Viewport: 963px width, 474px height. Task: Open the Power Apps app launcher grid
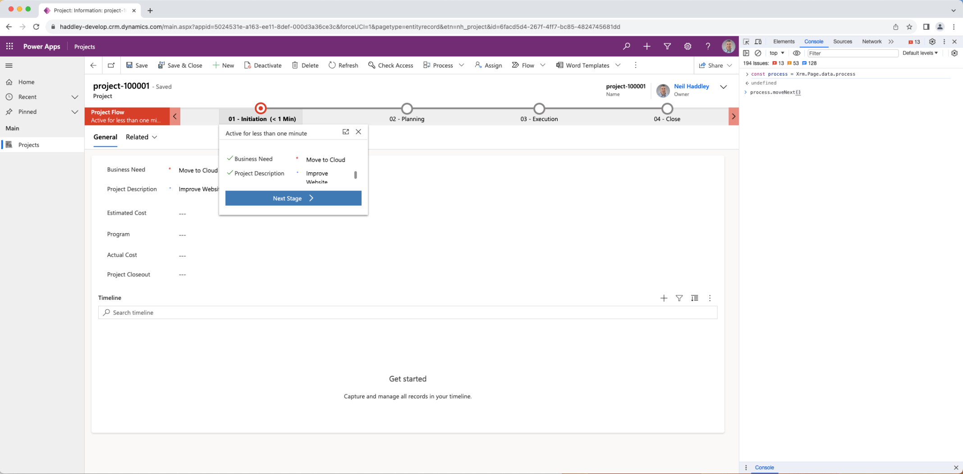pyautogui.click(x=9, y=46)
